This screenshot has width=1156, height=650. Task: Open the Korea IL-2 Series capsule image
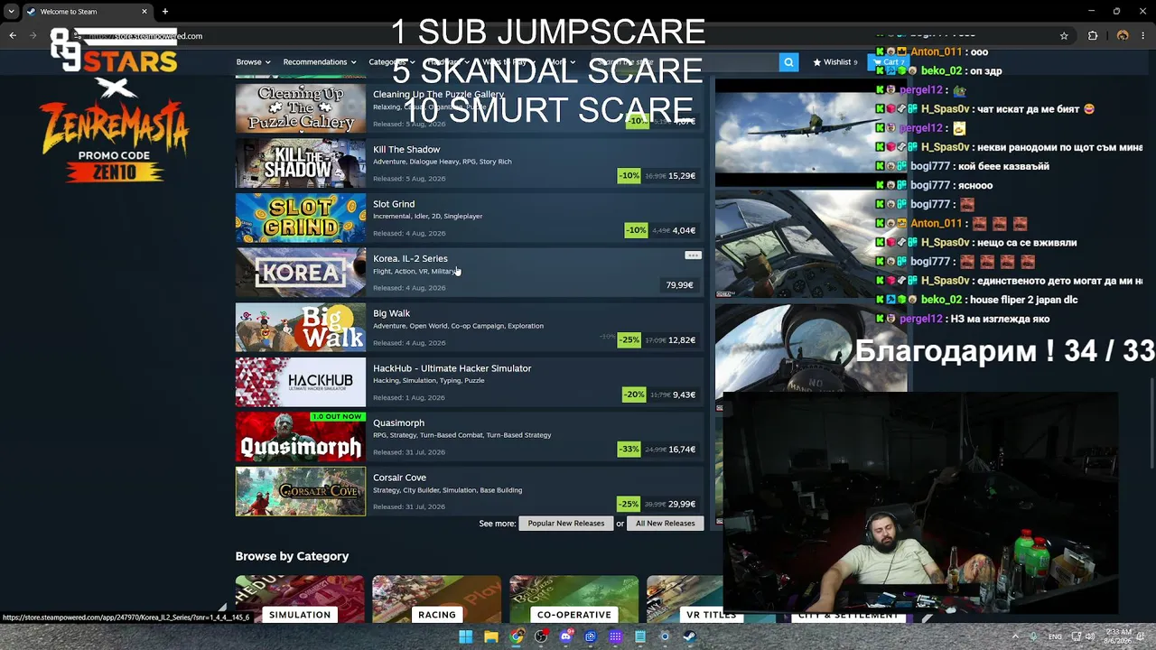coord(301,273)
